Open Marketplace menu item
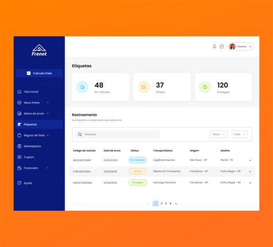 pyautogui.click(x=32, y=146)
